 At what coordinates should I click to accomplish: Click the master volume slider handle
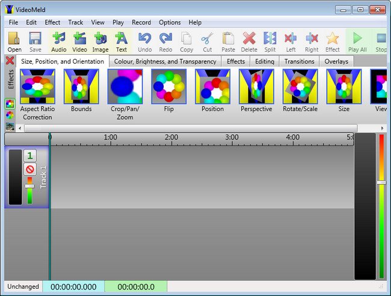coord(381,182)
